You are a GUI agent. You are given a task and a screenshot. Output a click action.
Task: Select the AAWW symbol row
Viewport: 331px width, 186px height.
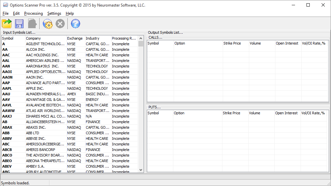tap(69, 111)
